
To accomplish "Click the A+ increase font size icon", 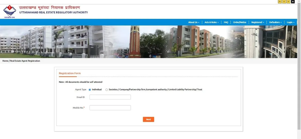I will coord(280,2).
